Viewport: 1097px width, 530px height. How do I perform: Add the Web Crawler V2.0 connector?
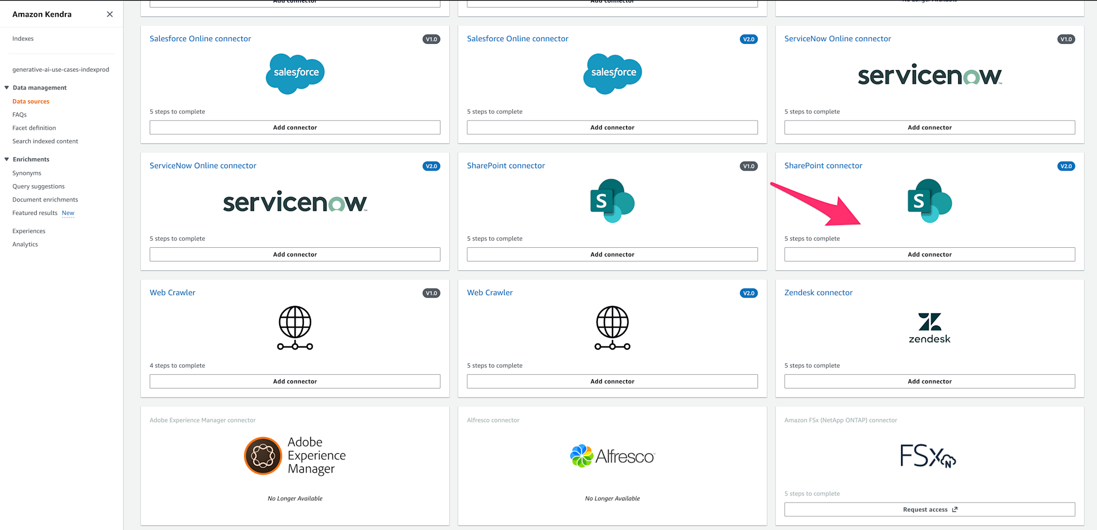pos(613,381)
